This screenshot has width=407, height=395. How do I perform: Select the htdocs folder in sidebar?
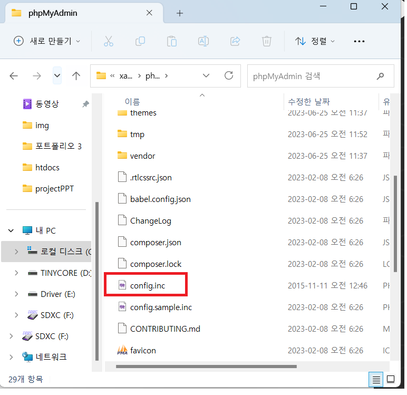click(41, 168)
